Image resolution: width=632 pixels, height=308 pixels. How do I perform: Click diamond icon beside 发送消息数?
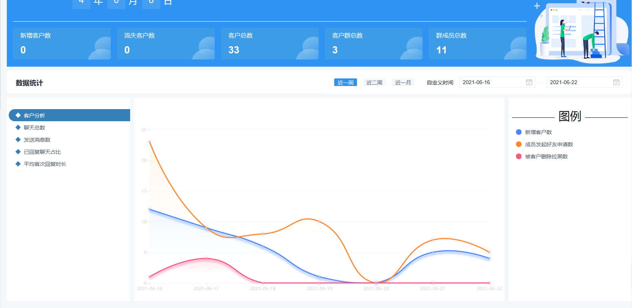(18, 139)
